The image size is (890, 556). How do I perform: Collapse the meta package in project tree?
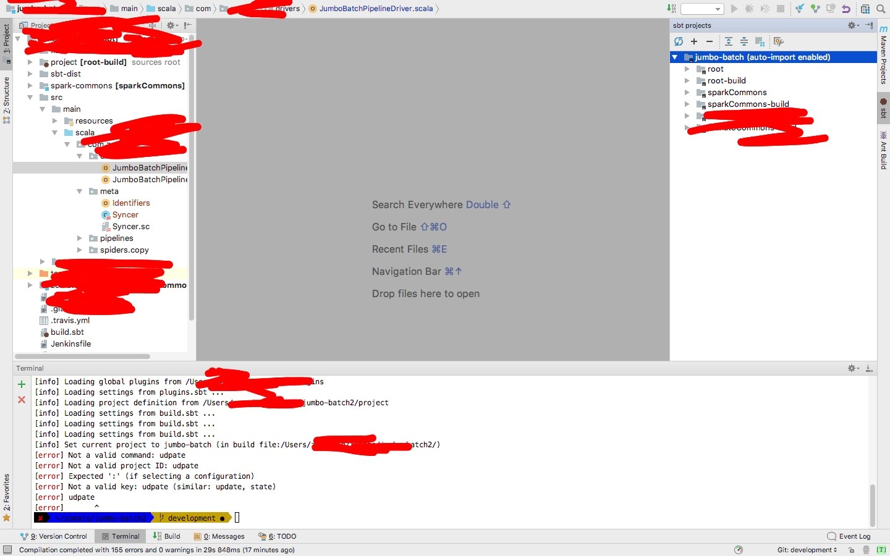(79, 192)
